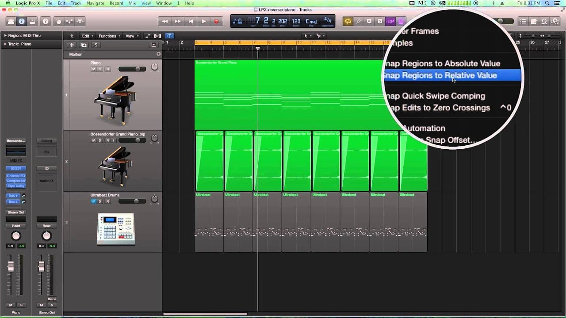Open the Toolbar display icon

click(x=32, y=21)
